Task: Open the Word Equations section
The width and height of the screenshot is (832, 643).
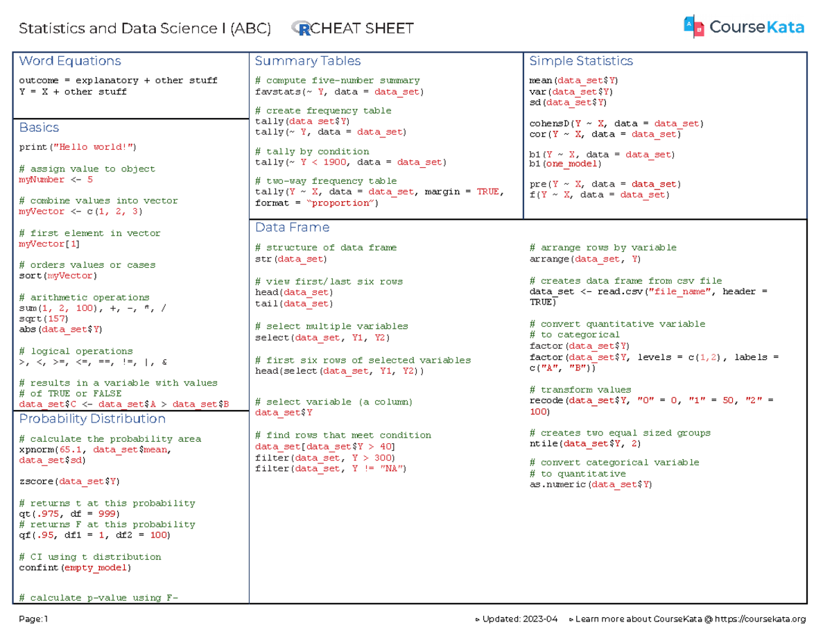Action: click(71, 60)
